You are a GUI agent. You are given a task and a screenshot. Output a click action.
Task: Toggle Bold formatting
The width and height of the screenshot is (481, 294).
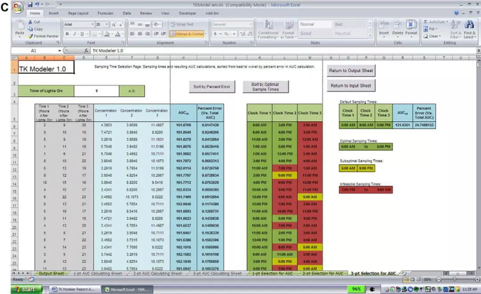coord(67,34)
